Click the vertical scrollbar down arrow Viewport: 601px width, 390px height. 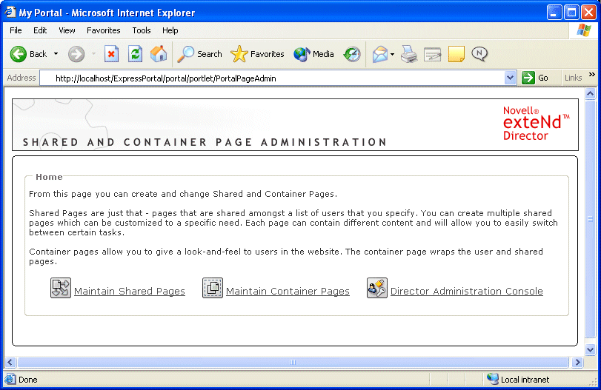click(x=591, y=349)
